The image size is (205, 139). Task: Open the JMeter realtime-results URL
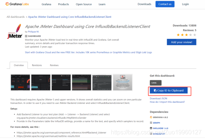(x=48, y=136)
